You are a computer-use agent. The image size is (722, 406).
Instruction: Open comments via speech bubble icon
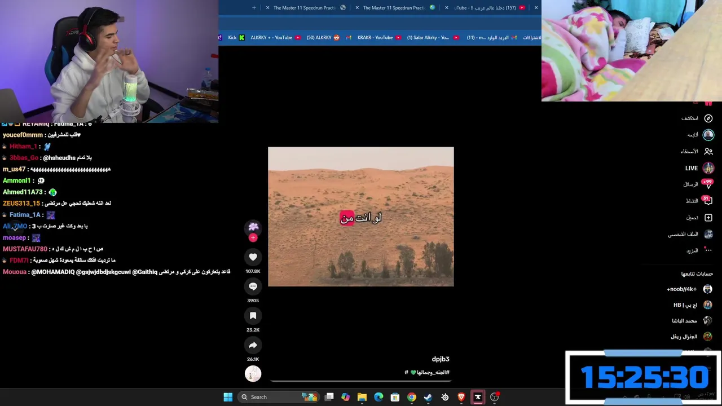click(x=253, y=286)
